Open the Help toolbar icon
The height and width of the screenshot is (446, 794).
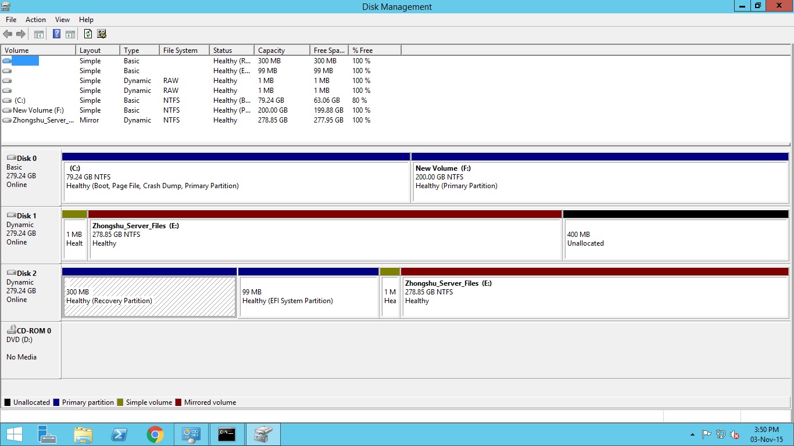[x=56, y=34]
